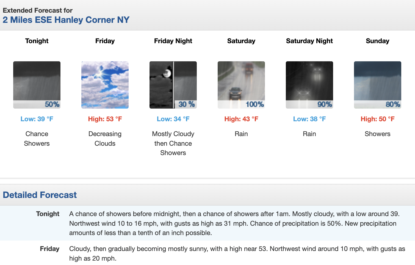This screenshot has height=265, width=415.
Task: Click the 'High: 53 °F' temperature label
Action: (105, 119)
